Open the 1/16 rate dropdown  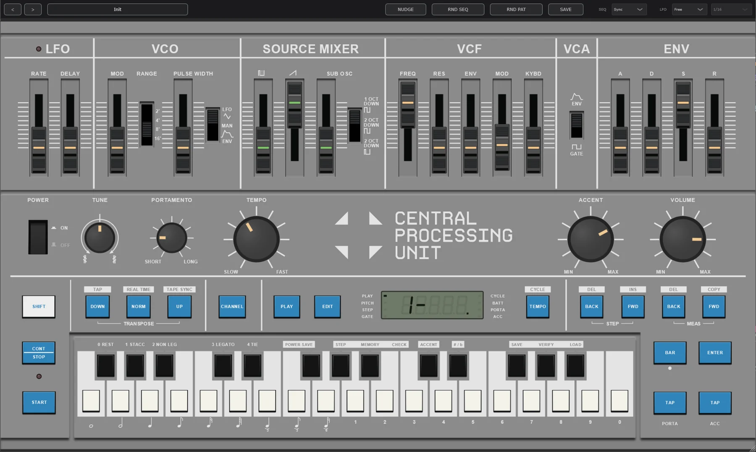[x=731, y=9]
